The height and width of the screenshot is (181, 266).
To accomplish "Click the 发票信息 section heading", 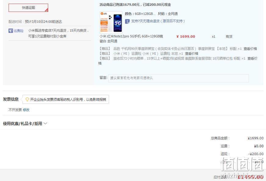I will [11, 99].
